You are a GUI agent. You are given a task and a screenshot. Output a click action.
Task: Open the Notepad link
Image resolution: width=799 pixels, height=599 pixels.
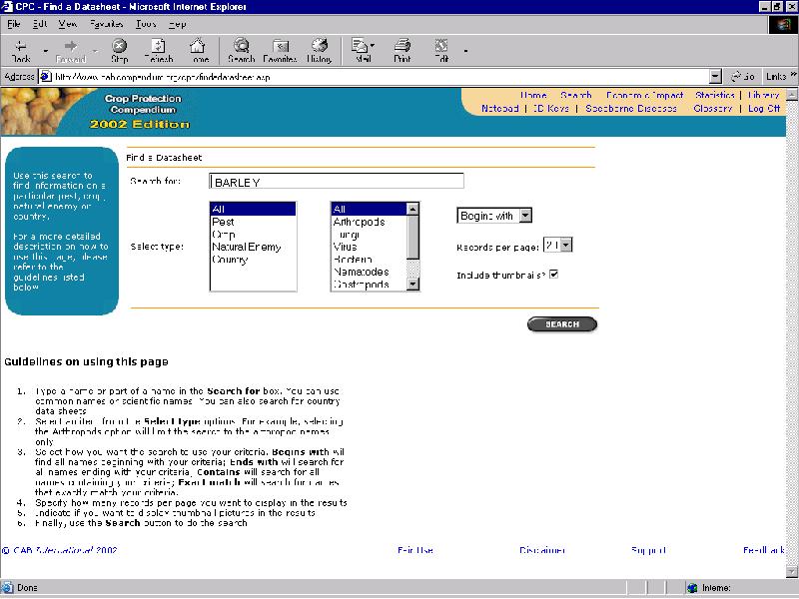tap(500, 109)
